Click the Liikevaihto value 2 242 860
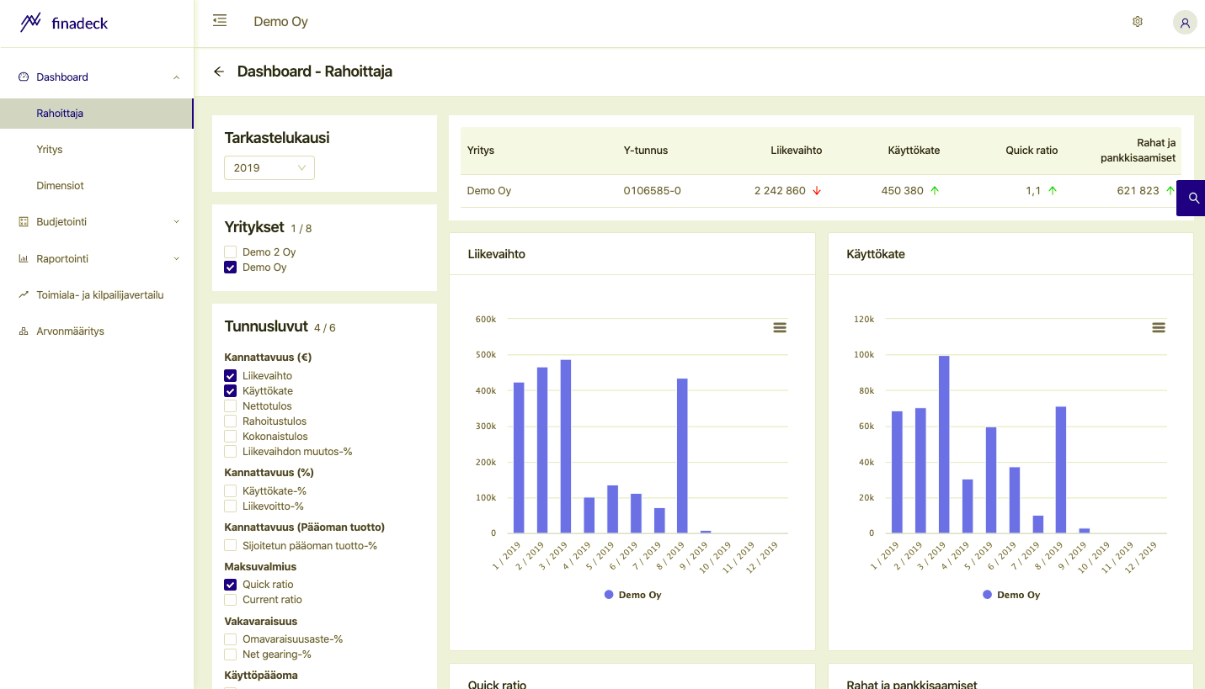The height and width of the screenshot is (689, 1205). [780, 191]
